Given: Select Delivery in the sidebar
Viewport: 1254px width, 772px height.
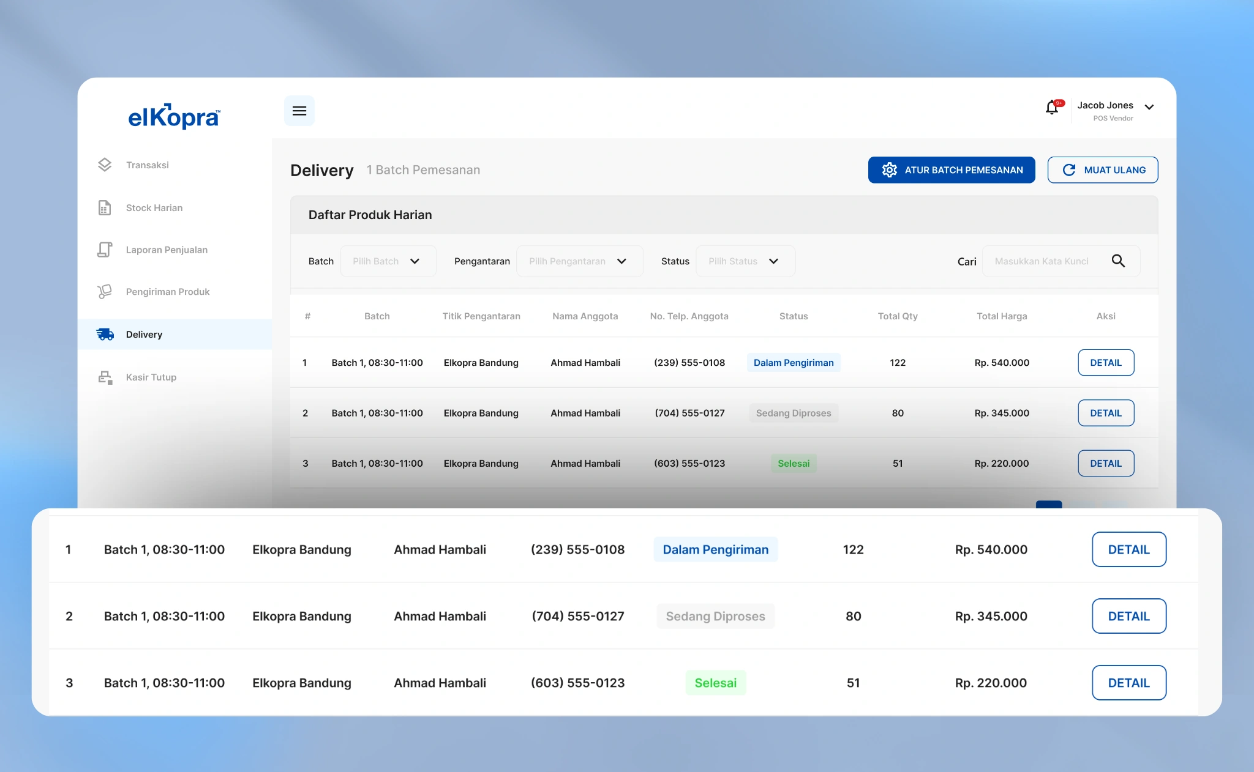Looking at the screenshot, I should pos(174,335).
